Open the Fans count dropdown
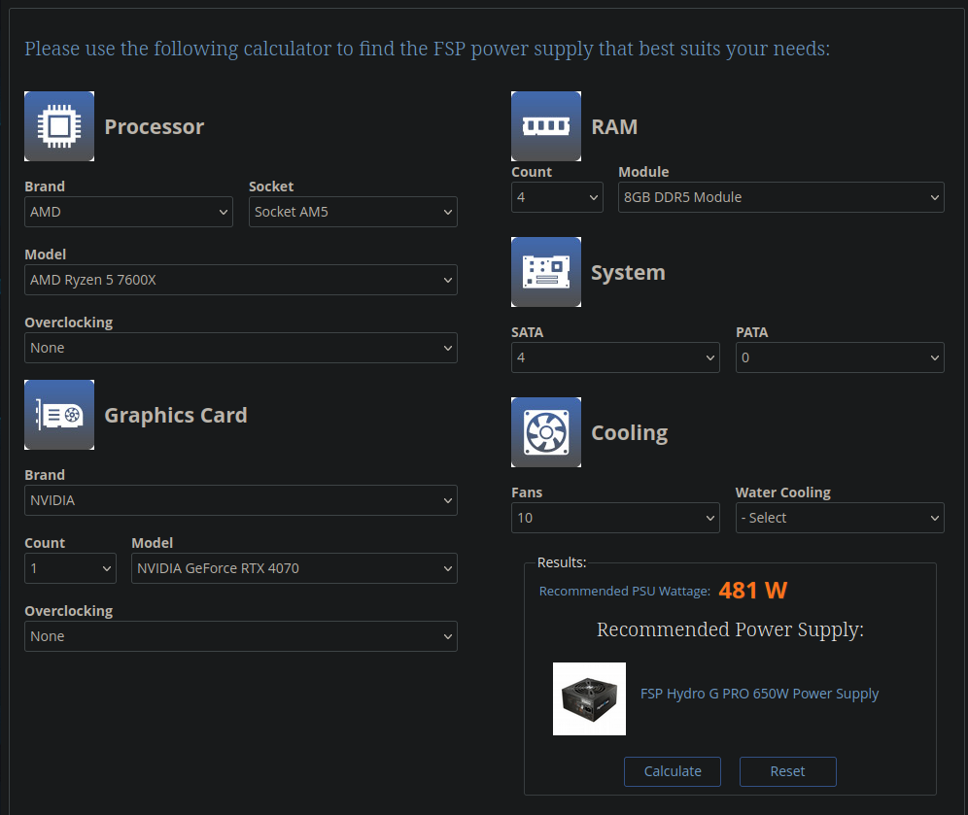The width and height of the screenshot is (968, 815). coord(615,518)
